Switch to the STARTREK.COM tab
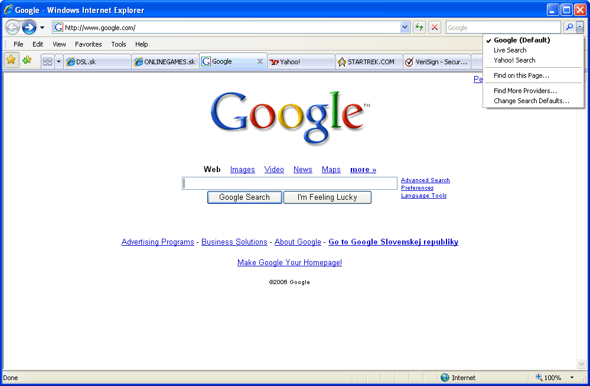Image resolution: width=590 pixels, height=386 pixels. pos(369,62)
